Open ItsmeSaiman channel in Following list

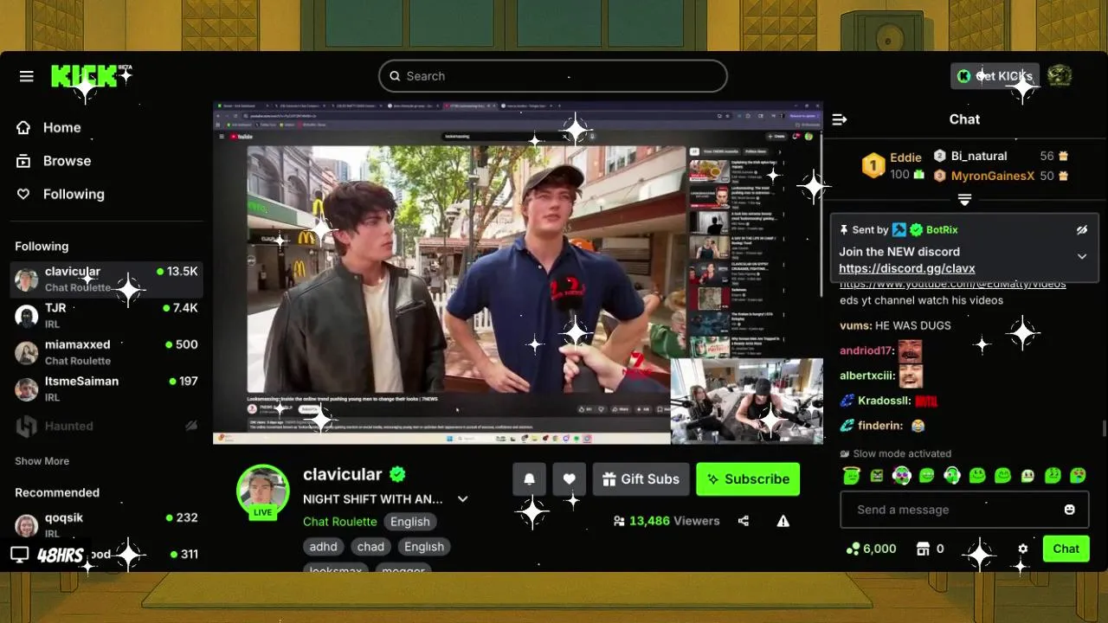tap(106, 389)
